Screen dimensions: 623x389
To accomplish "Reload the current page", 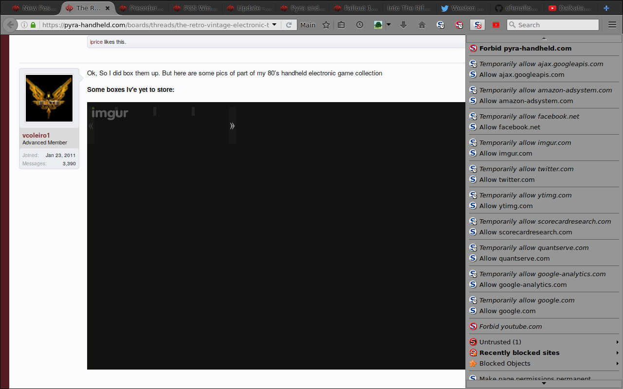I will (x=289, y=25).
